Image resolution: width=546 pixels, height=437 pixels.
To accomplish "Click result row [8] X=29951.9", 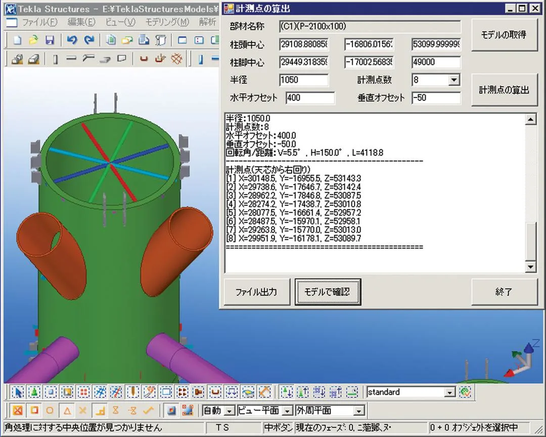I will pyautogui.click(x=294, y=238).
